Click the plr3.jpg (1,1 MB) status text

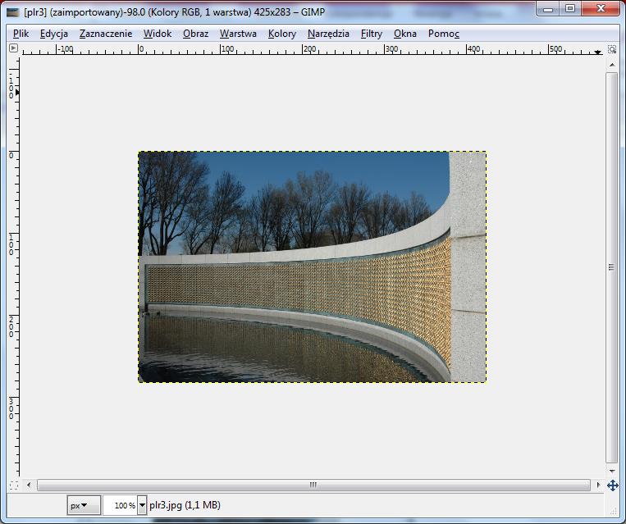(185, 505)
